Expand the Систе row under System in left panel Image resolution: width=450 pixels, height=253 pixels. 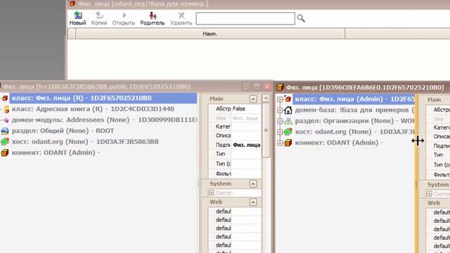212,193
